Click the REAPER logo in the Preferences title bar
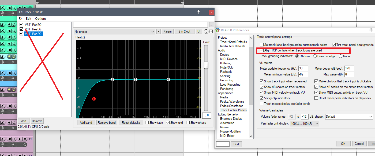This screenshot has width=375, height=156. [217, 30]
